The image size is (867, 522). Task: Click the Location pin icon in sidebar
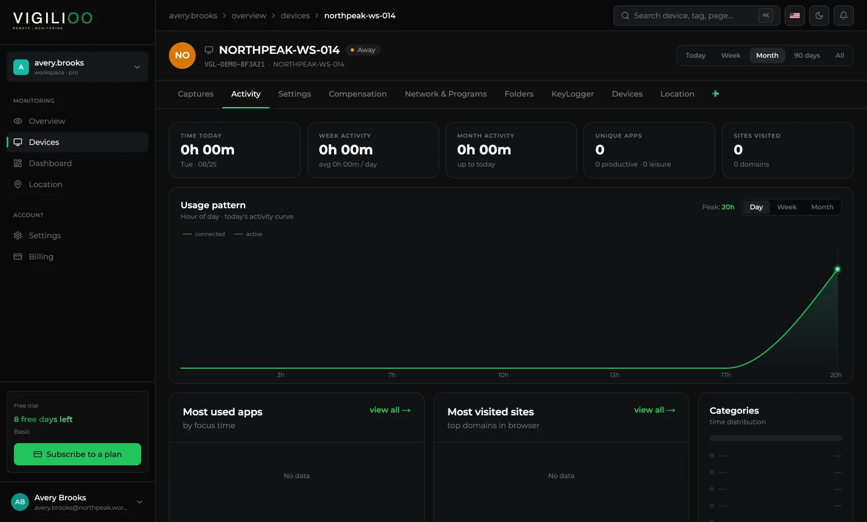tap(18, 184)
